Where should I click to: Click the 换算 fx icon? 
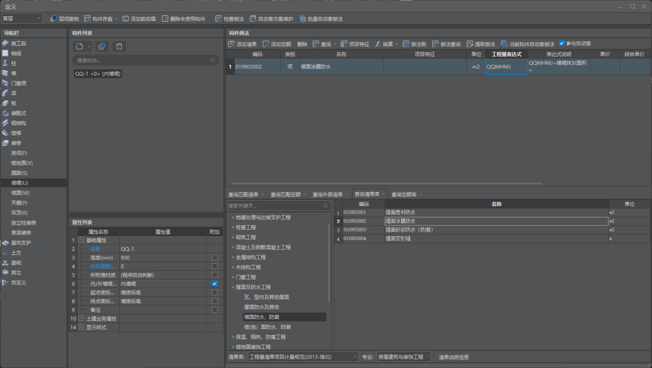tap(378, 44)
